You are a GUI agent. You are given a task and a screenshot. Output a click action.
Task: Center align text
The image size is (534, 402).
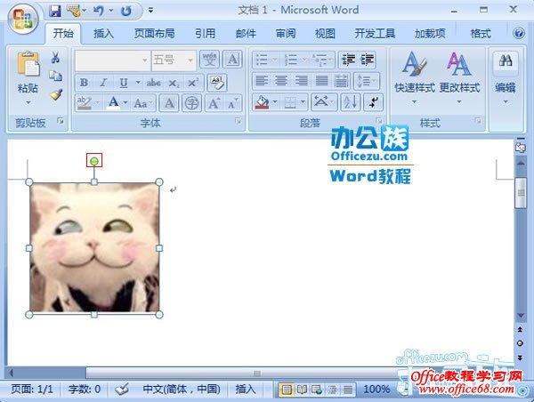[x=281, y=81]
